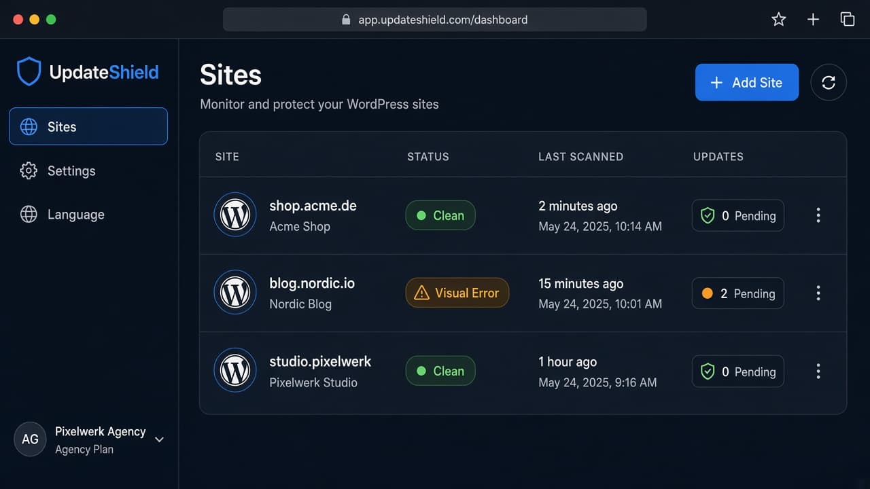Click WordPress icon for blog.nordic.io
This screenshot has width=870, height=489.
235,292
